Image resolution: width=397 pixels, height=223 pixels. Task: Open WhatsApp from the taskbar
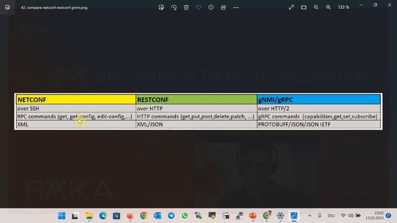[185, 216]
